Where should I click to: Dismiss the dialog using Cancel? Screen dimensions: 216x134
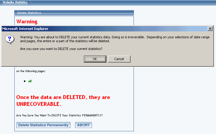pyautogui.click(x=119, y=59)
